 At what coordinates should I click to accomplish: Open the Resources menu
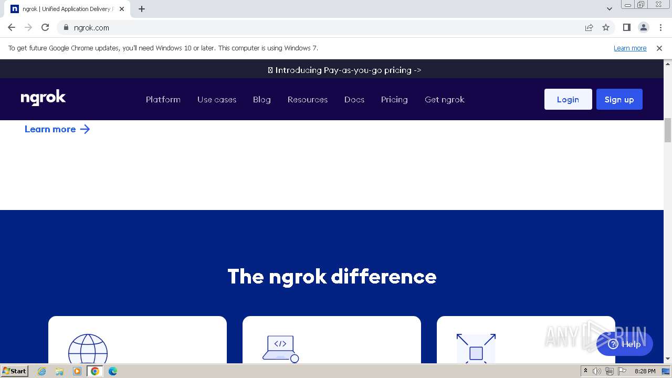pyautogui.click(x=308, y=99)
